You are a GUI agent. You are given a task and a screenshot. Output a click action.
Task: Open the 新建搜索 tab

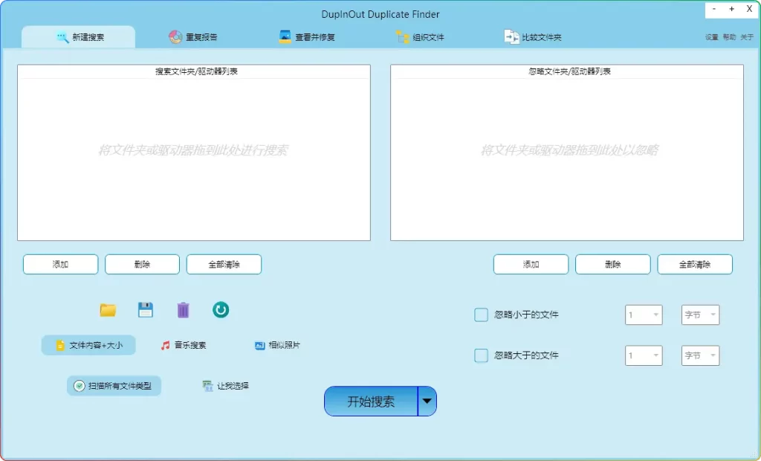[79, 37]
